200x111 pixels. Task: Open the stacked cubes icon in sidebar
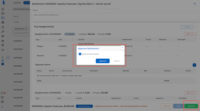[x=3, y=22]
